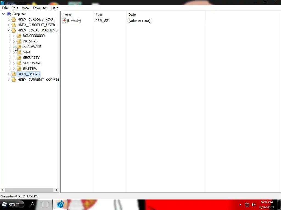Expand HKEY_USERS key arrow
The image size is (281, 210).
click(x=9, y=74)
